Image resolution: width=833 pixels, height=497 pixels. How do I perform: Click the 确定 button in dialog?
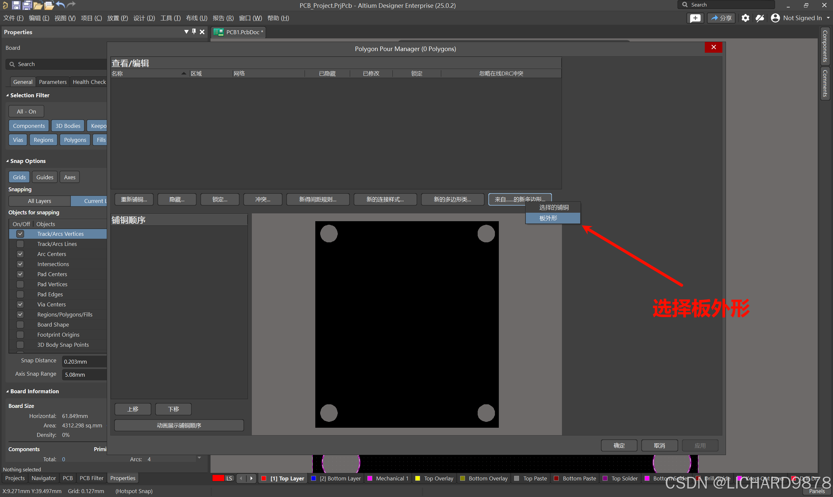[619, 445]
